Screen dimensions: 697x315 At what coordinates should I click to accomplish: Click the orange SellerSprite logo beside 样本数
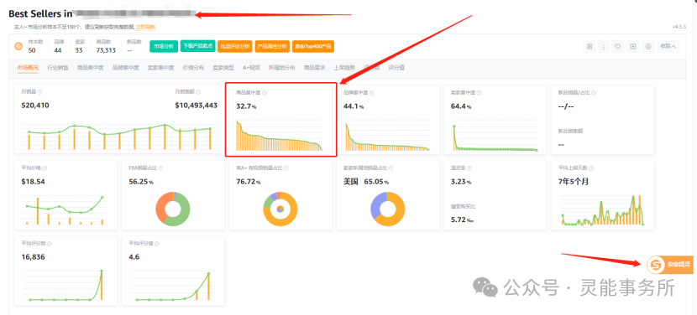click(x=18, y=47)
